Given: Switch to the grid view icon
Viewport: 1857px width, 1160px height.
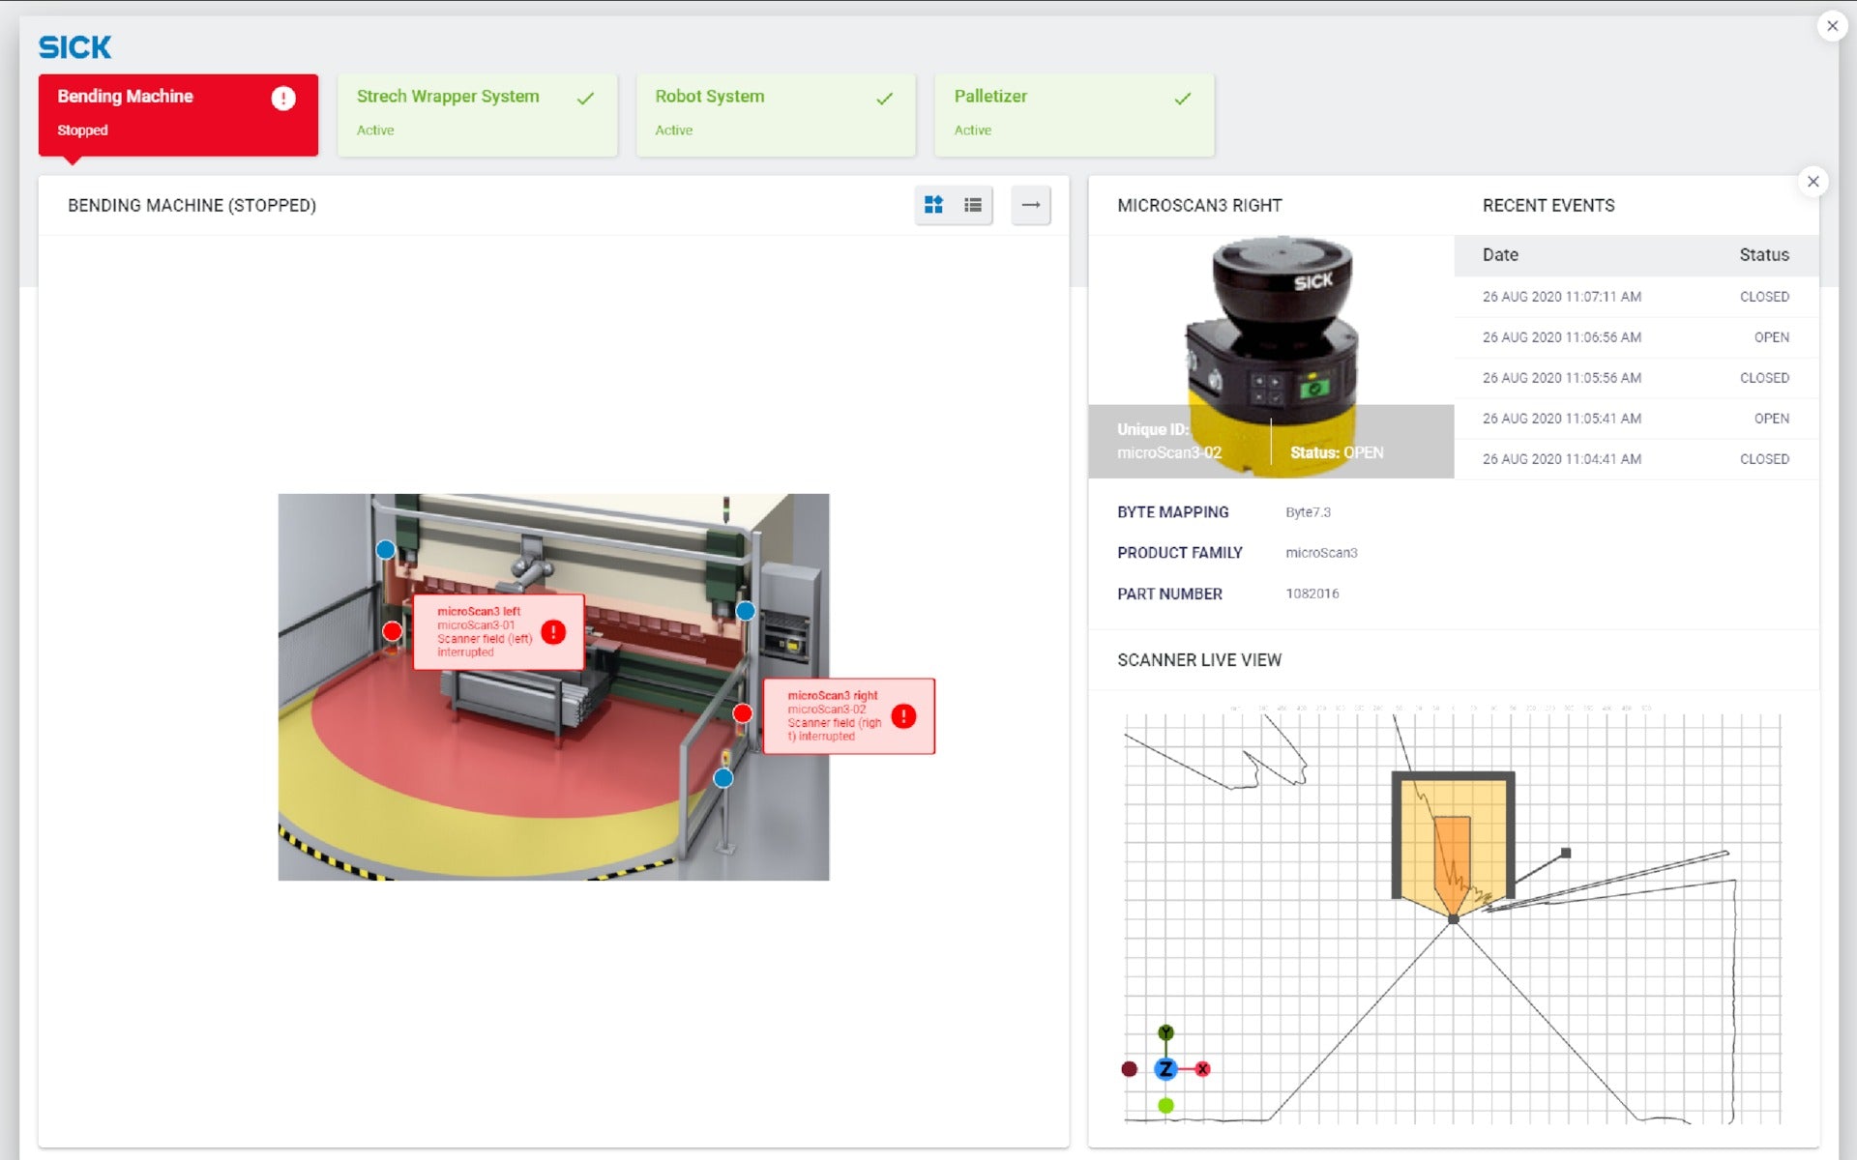Looking at the screenshot, I should tap(933, 205).
